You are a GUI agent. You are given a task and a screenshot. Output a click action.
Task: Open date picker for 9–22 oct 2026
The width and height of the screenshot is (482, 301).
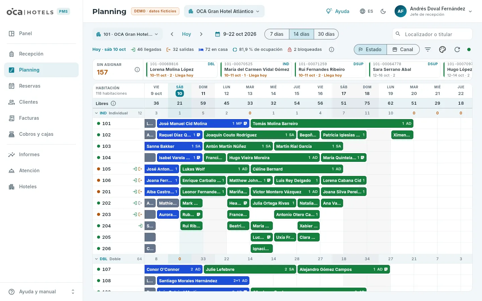pos(236,34)
